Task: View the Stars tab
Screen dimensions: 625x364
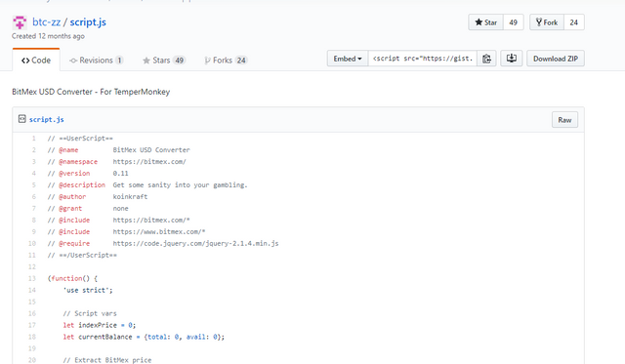Action: (164, 61)
